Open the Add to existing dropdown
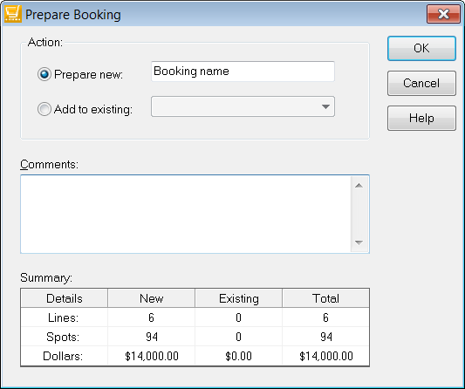This screenshot has height=389, width=465. 243,106
